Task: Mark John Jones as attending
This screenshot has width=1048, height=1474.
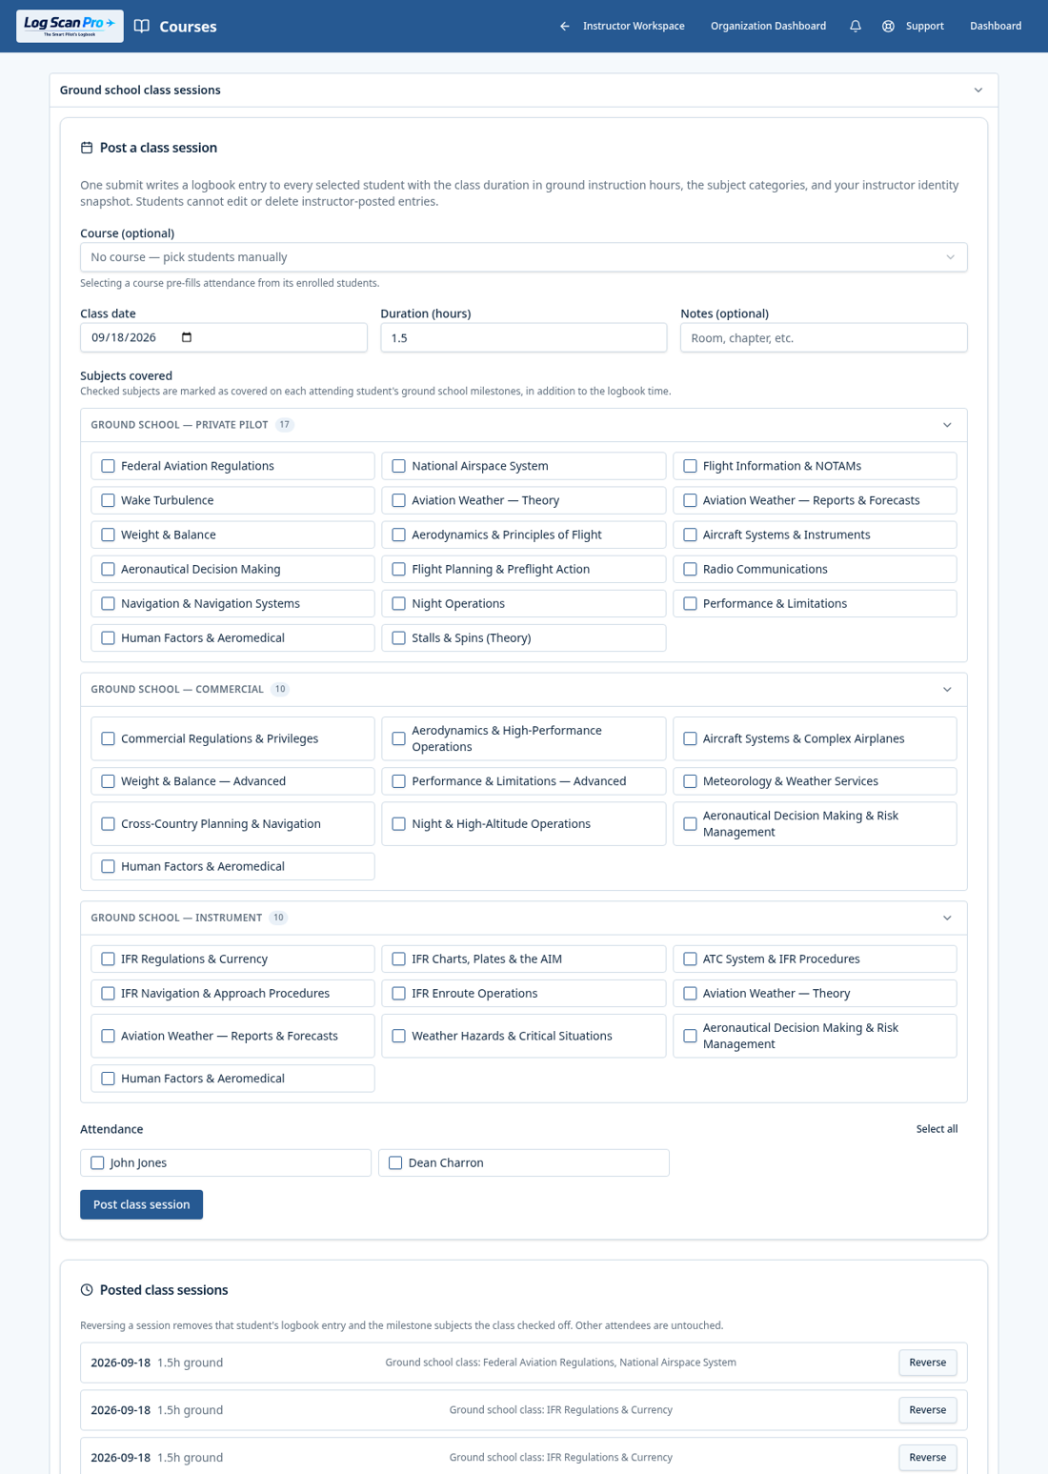Action: pyautogui.click(x=97, y=1162)
